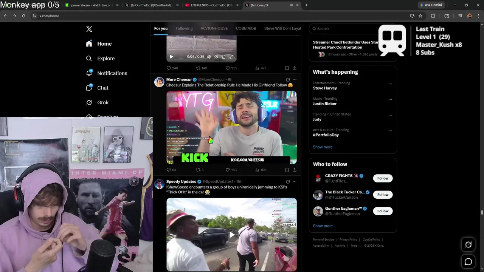Switch to the AC7IONHOUSE tab
Image resolution: width=484 pixels, height=272 pixels.
214,28
